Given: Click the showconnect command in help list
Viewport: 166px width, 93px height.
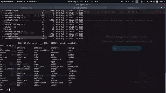Looking at the screenshot, I should (57, 83).
